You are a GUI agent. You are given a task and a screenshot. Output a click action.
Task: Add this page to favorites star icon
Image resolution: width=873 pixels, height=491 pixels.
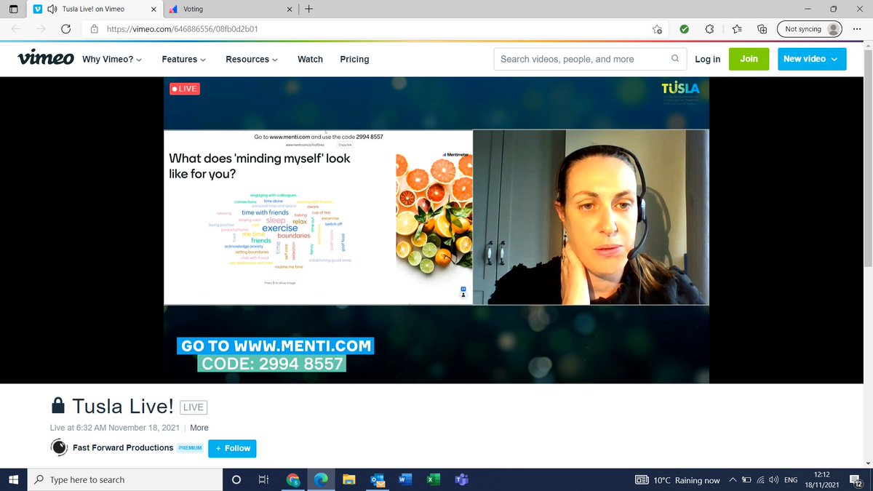tap(657, 29)
